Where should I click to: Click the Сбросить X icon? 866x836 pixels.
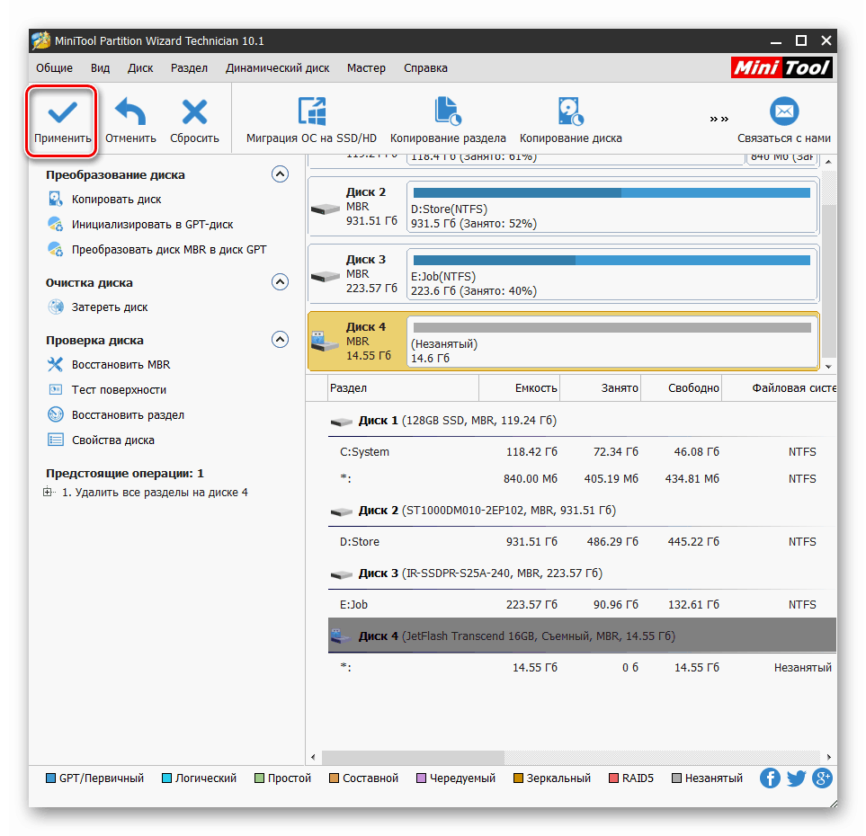click(x=194, y=111)
